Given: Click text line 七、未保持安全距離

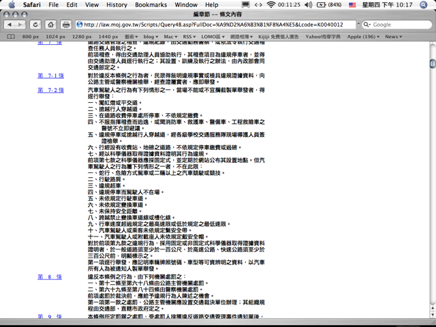Looking at the screenshot, I should pos(115,211).
